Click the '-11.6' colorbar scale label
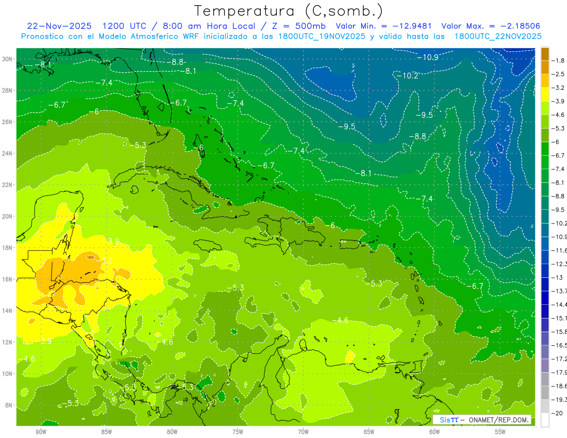Viewport: 567px width, 438px height. pyautogui.click(x=559, y=250)
